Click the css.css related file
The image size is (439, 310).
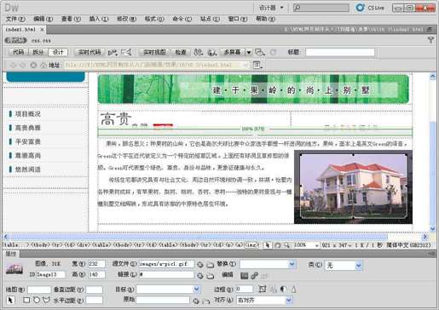pyautogui.click(x=41, y=41)
